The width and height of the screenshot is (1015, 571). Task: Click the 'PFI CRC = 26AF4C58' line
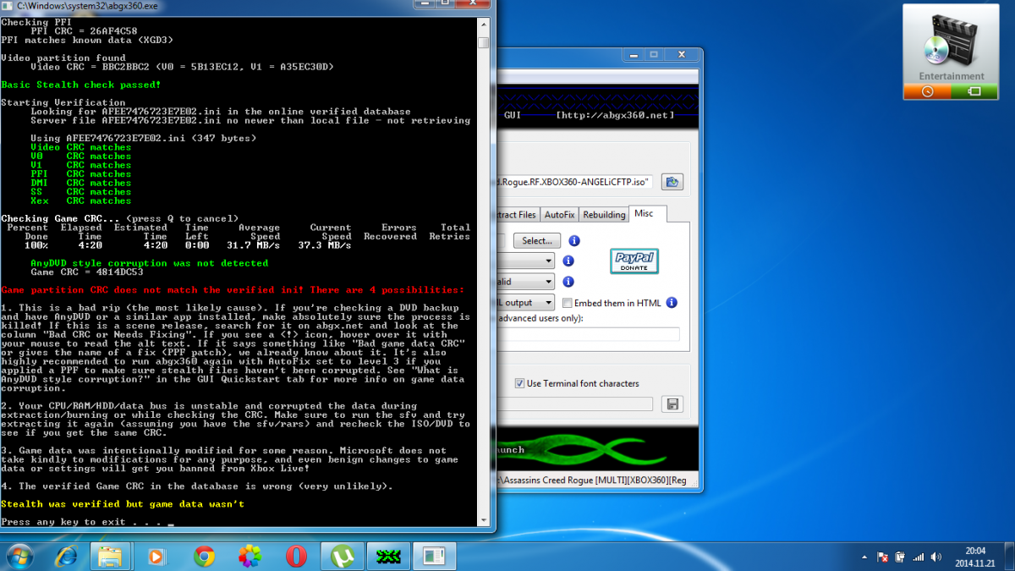(85, 30)
